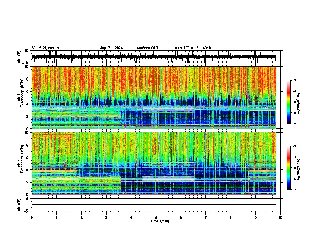Click the 'Time (min)' axis label
Image resolution: width=316 pixels, height=244 pixels.
(160, 221)
